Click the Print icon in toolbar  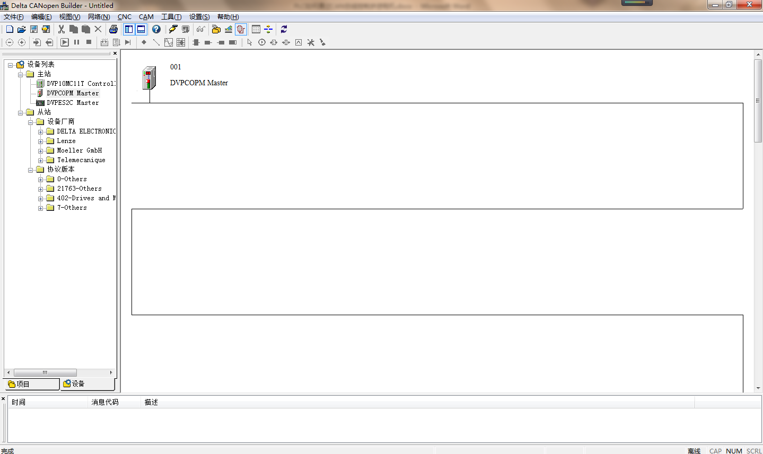[113, 29]
